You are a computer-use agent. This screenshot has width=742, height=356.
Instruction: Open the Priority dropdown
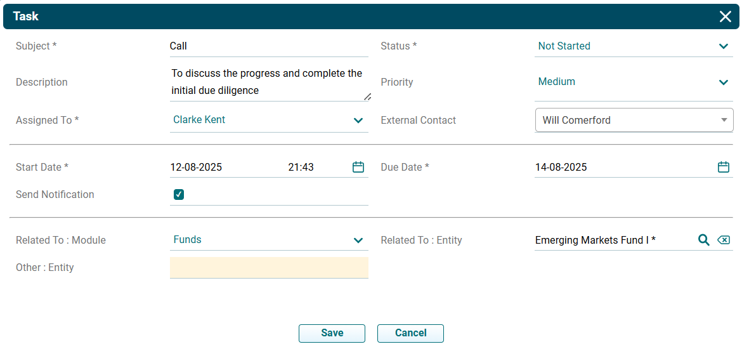(x=723, y=82)
